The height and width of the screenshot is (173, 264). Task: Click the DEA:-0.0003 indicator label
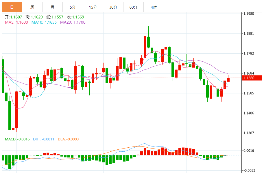[68, 139]
